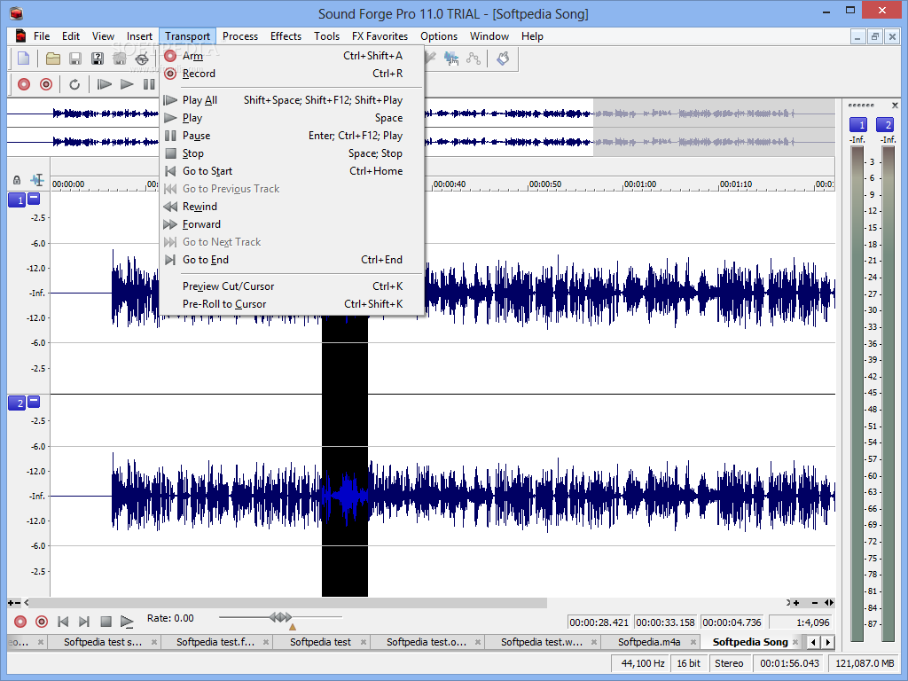Click the New file icon in the toolbar
This screenshot has width=908, height=681.
24,59
